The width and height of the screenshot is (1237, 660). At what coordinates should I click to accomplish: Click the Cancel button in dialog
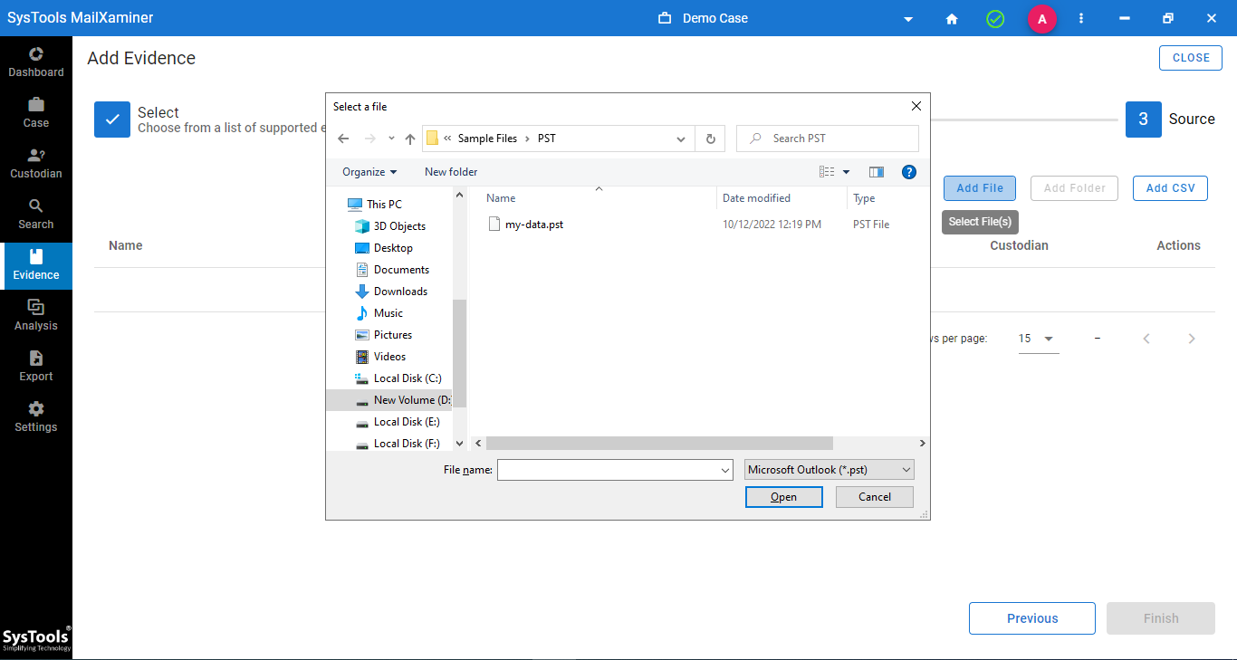coord(874,497)
